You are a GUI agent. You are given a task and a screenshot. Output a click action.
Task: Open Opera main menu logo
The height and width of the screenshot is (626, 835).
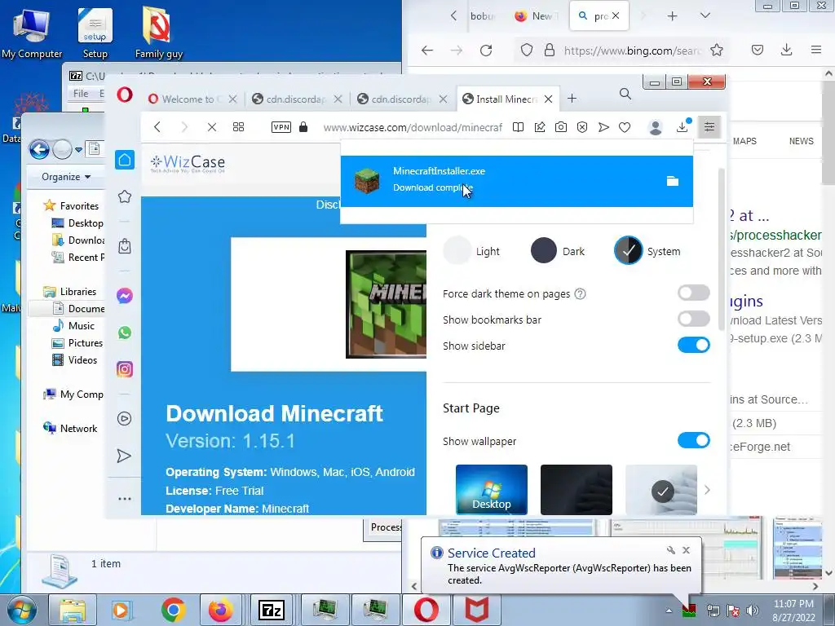[125, 96]
